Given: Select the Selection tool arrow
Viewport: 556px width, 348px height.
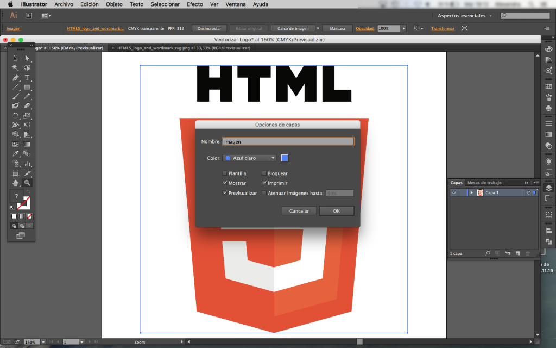Looking at the screenshot, I should [15, 58].
